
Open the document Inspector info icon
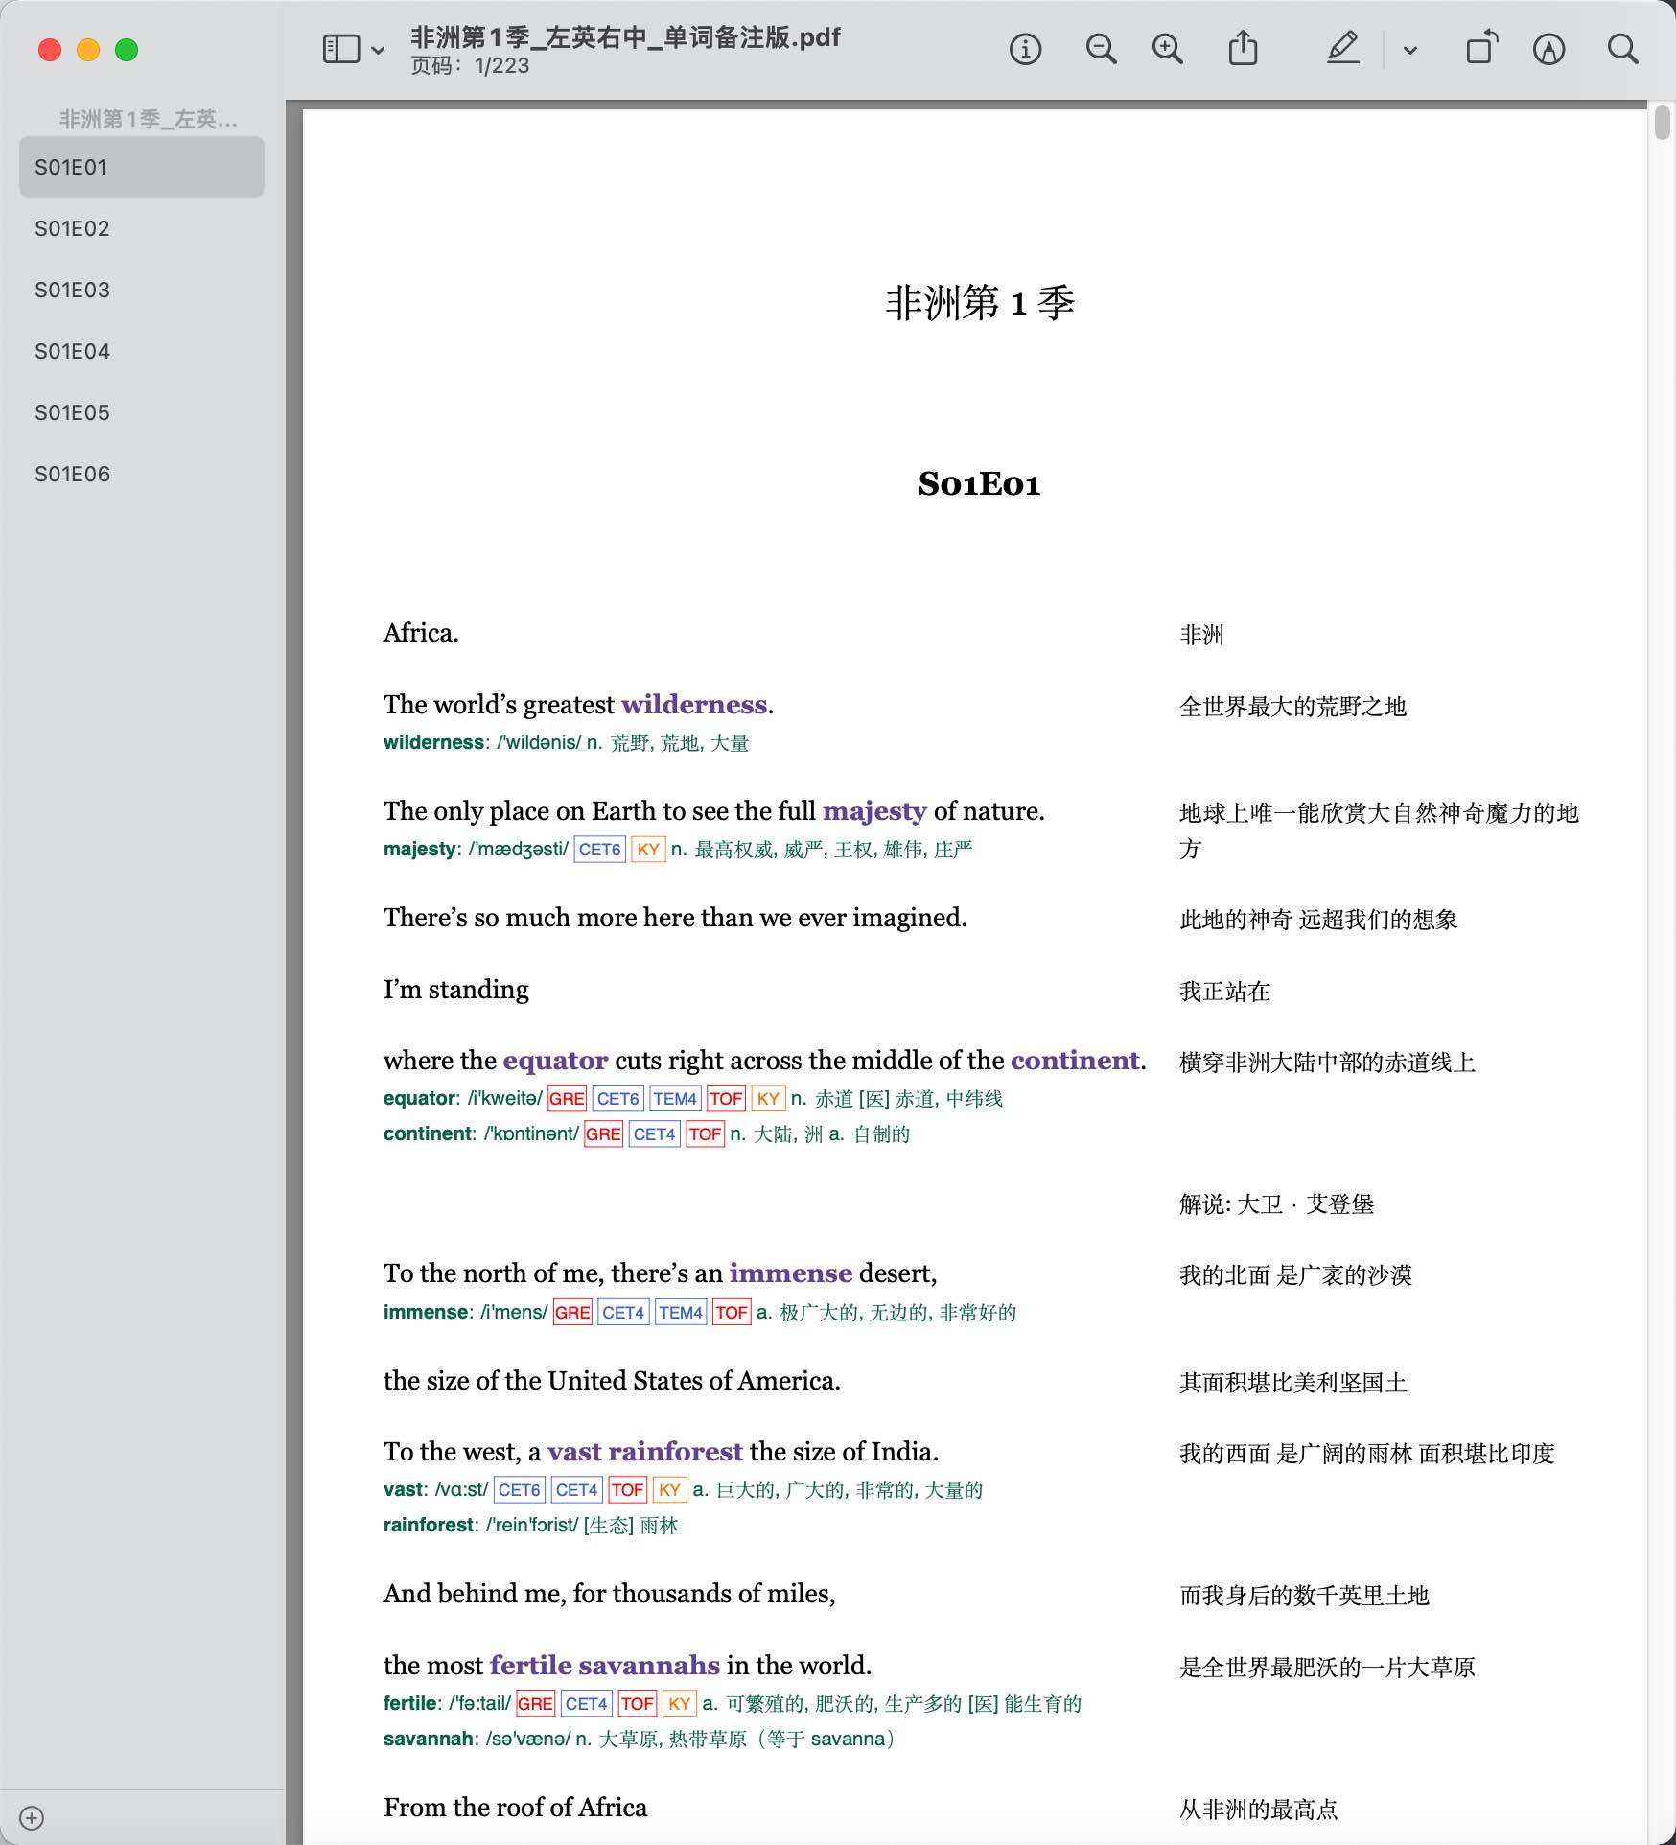click(1025, 49)
